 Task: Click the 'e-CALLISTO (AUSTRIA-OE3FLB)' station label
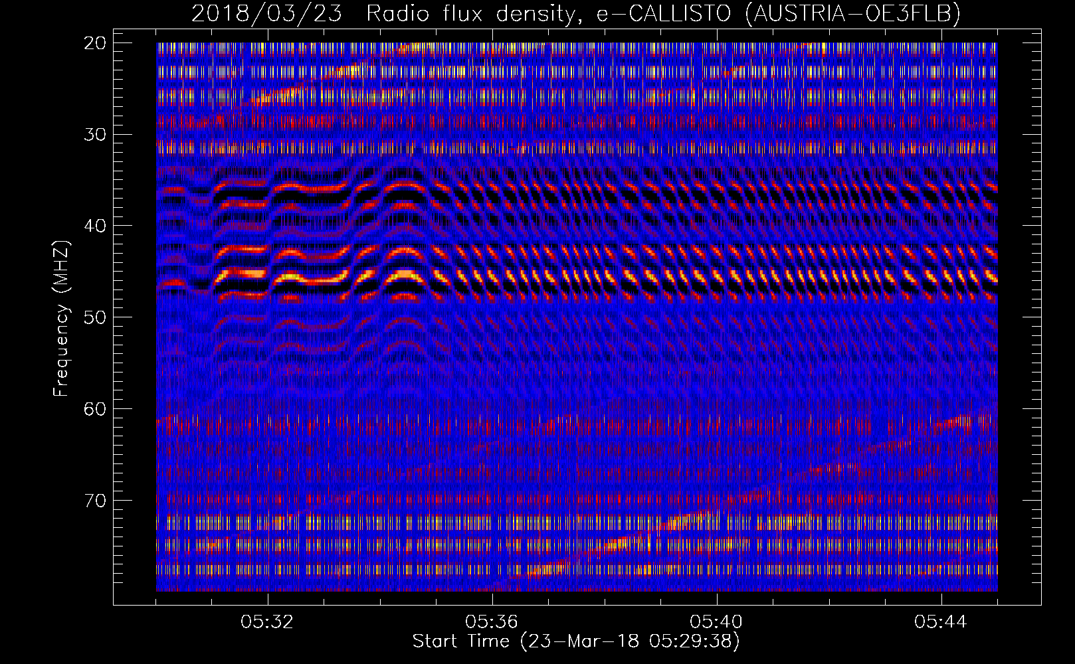[x=778, y=14]
